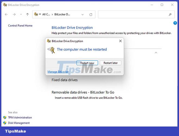Click the Restart now button
The width and height of the screenshot is (179, 136).
click(87, 63)
